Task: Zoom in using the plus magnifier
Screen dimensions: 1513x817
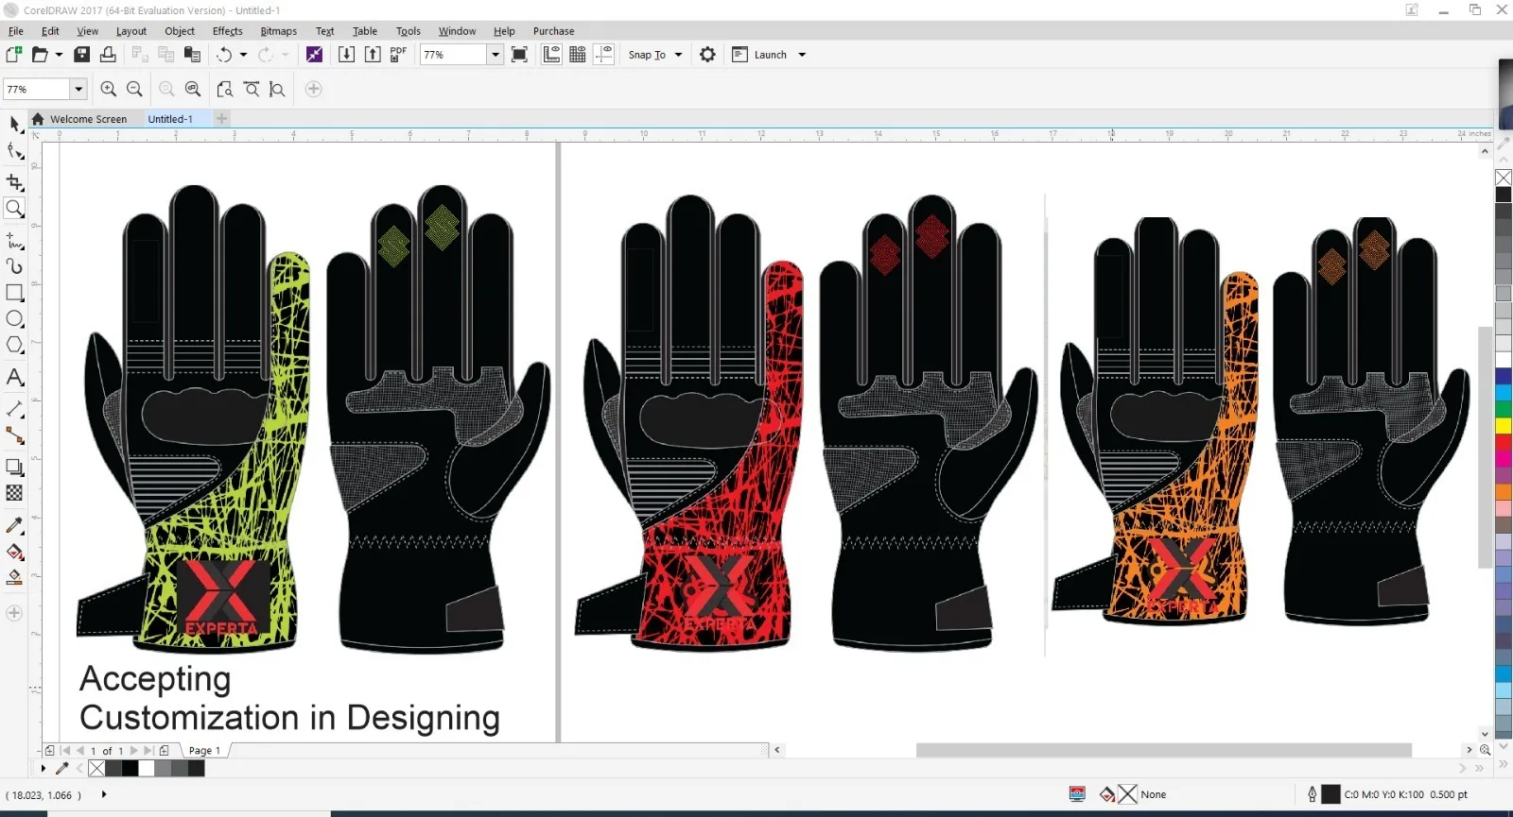Action: click(109, 89)
